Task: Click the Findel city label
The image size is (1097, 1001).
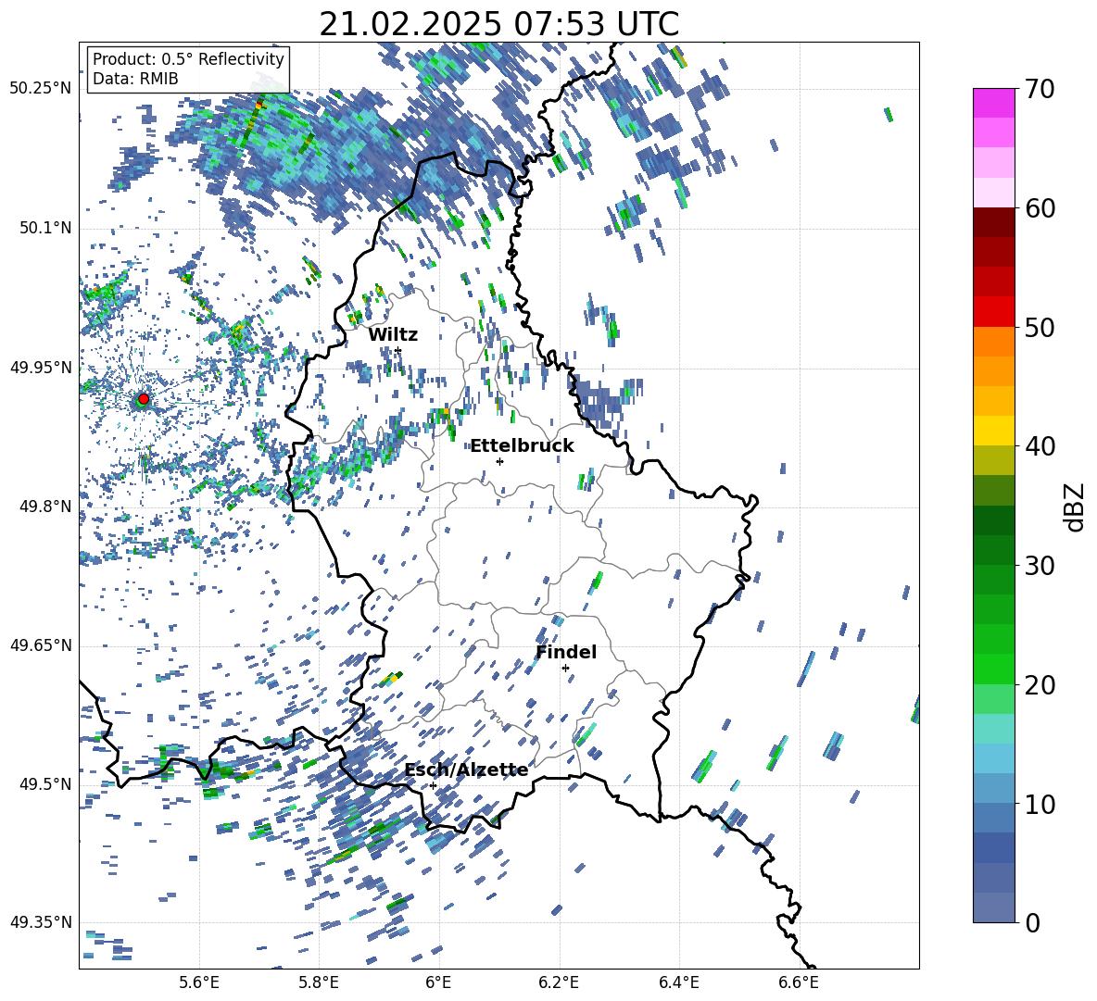Action: [x=566, y=652]
